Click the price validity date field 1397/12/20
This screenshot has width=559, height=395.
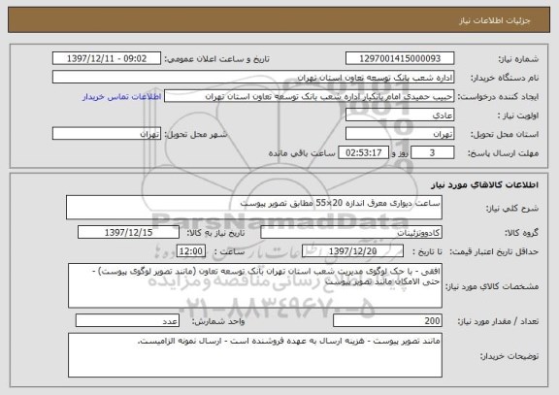(352, 251)
